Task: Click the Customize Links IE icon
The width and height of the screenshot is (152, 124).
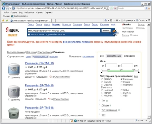Action: click(x=12, y=16)
